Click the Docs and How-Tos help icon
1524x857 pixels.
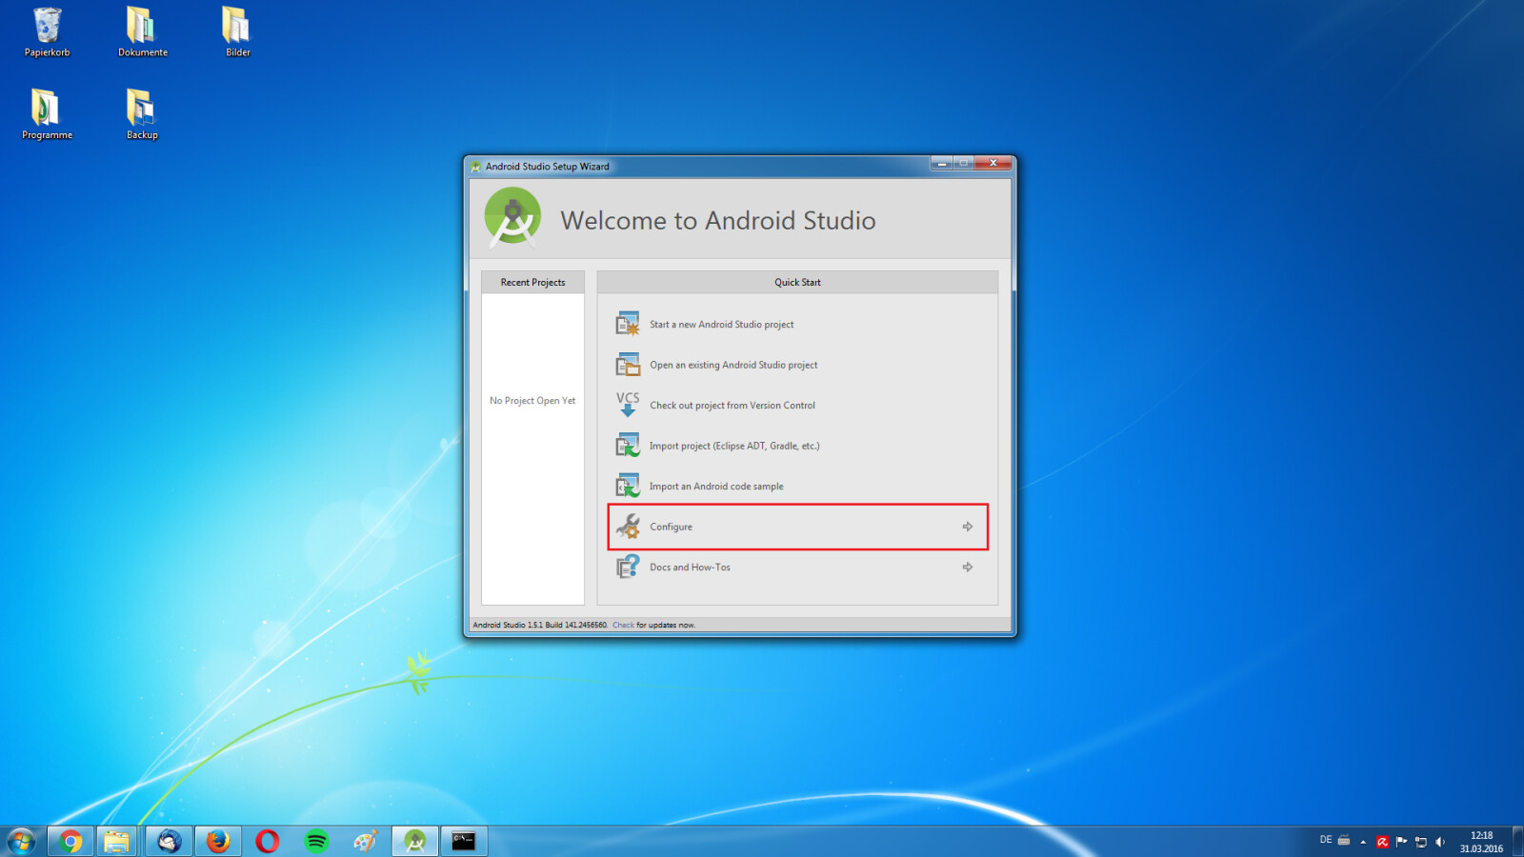[x=628, y=568]
